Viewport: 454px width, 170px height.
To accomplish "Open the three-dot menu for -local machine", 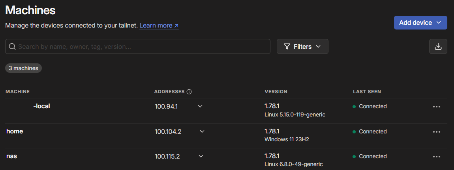I will coord(436,107).
